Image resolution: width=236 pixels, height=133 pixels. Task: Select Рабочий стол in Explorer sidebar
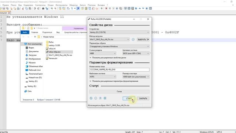point(33,70)
